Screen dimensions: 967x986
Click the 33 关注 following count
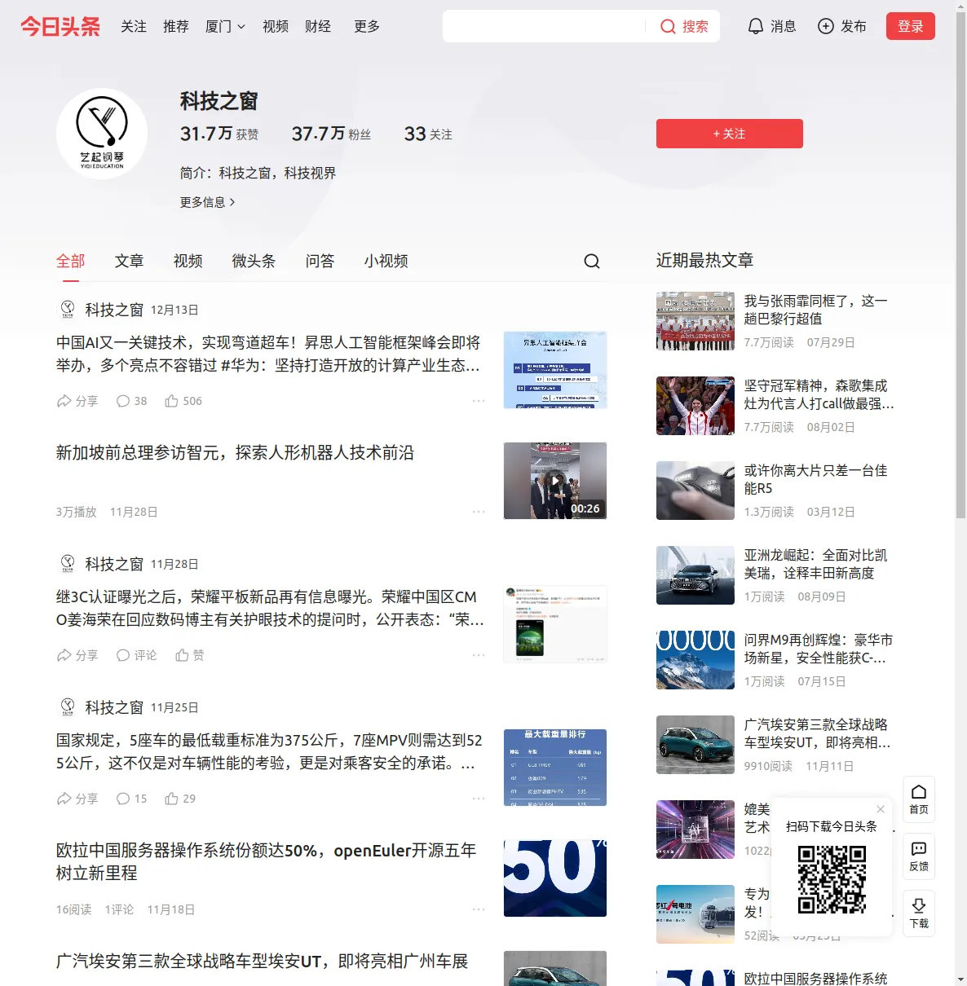428,134
